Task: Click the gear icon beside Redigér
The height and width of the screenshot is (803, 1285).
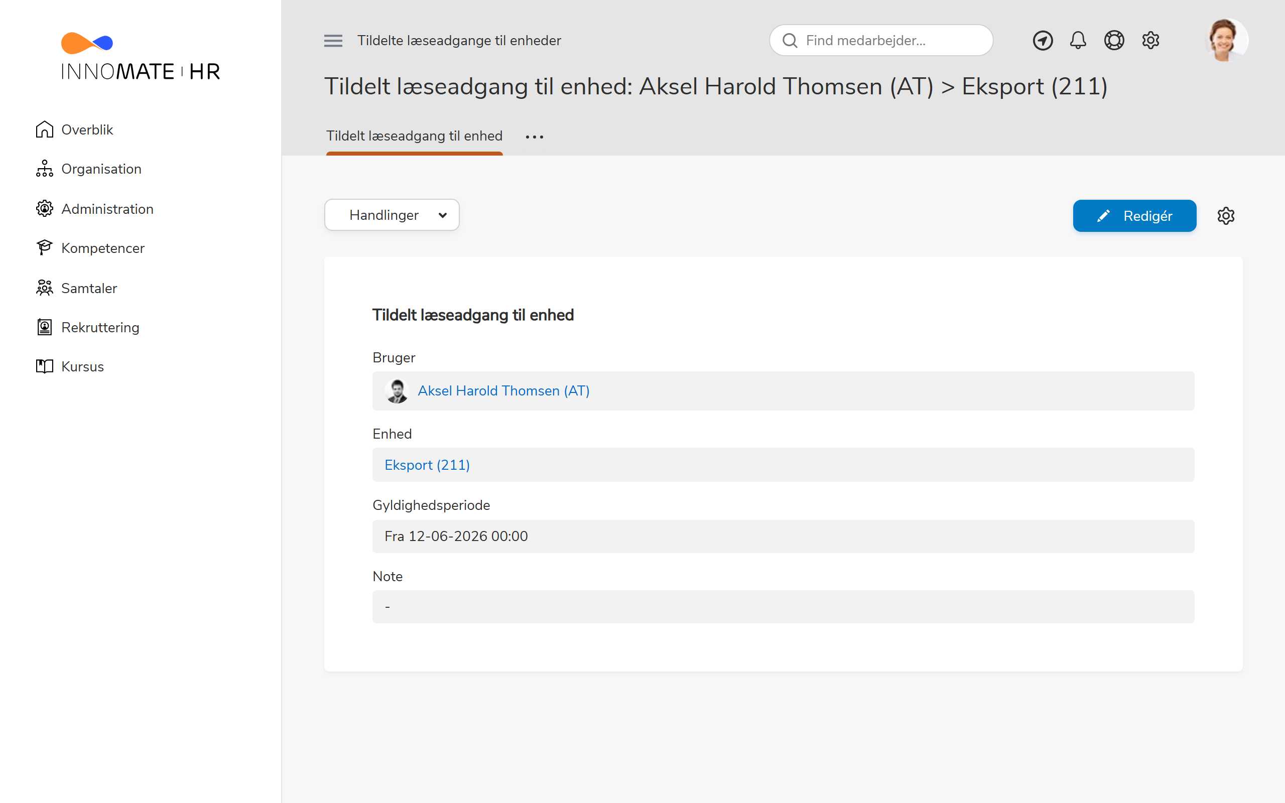Action: [x=1226, y=216]
